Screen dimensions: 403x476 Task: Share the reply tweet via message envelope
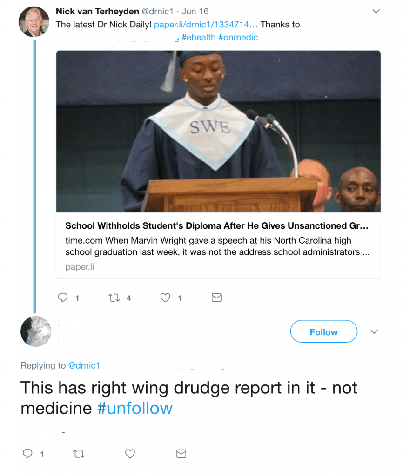(181, 454)
